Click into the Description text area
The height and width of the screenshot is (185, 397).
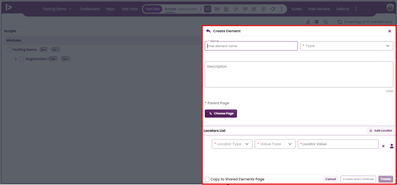tap(299, 74)
